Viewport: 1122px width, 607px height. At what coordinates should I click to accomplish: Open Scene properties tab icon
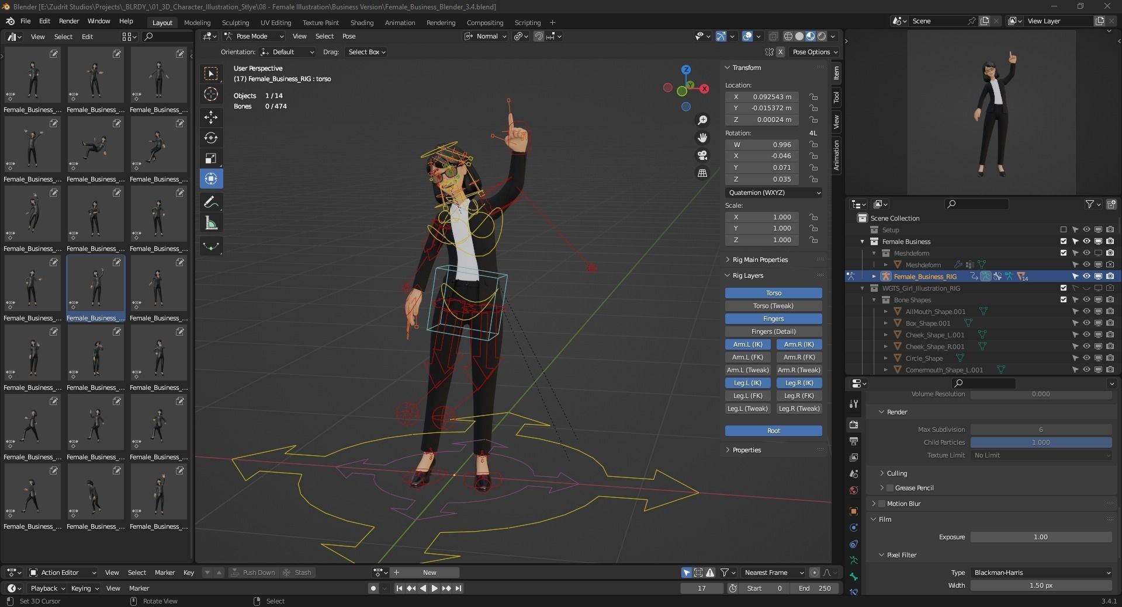(x=854, y=473)
